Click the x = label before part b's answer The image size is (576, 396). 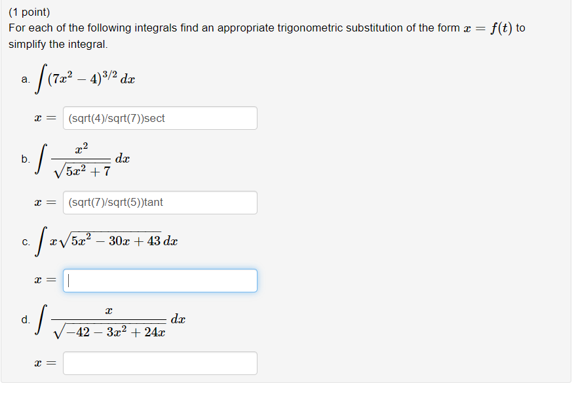44,203
